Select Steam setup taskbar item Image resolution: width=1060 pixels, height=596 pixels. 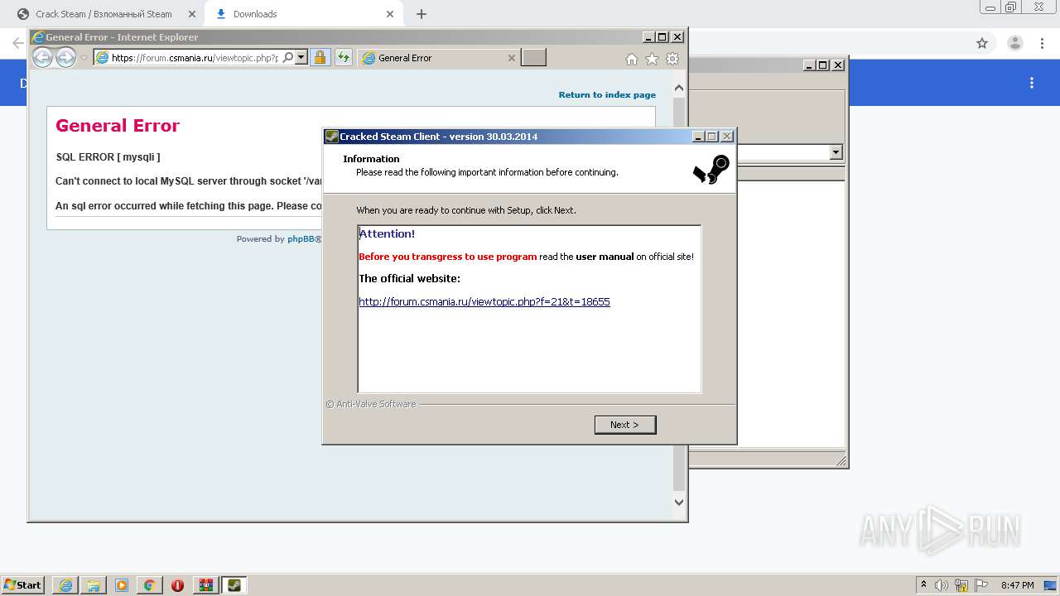tap(234, 585)
